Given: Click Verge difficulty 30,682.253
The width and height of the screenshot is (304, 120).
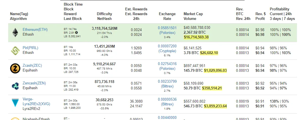Looking at the screenshot, I should coord(104,100).
